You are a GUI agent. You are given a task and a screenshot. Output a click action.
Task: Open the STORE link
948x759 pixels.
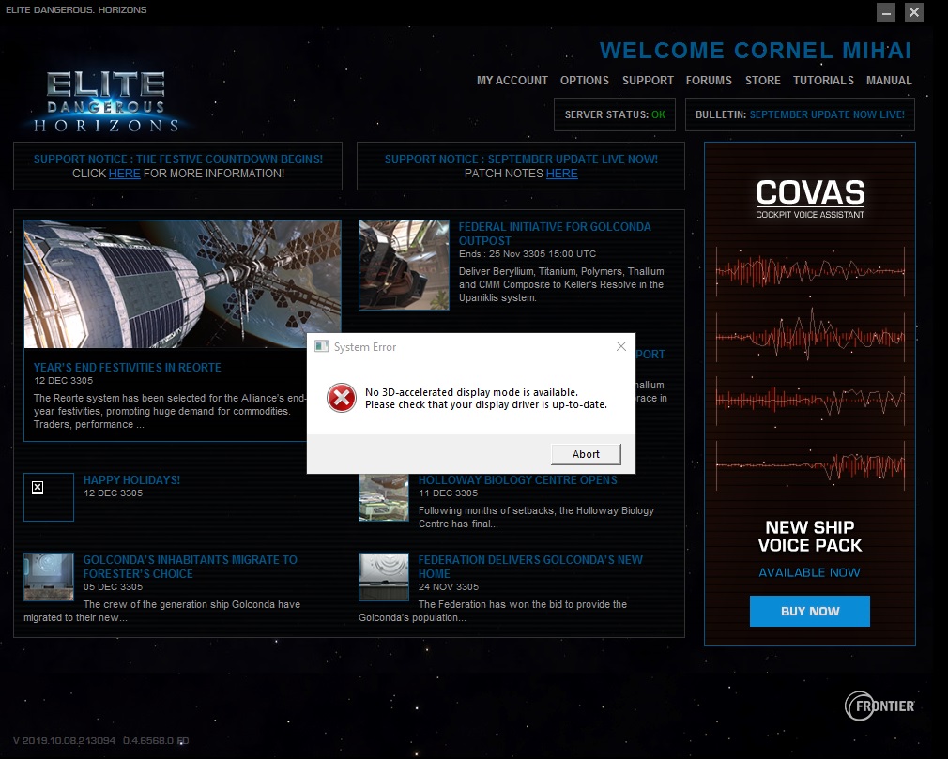[x=762, y=81]
